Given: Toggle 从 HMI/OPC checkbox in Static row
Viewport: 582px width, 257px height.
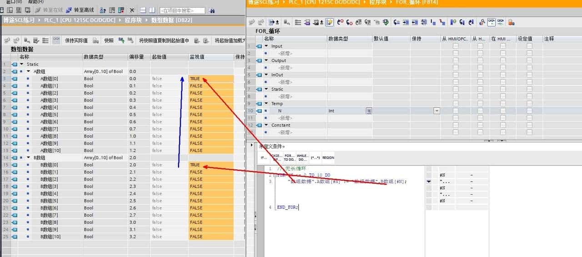Looking at the screenshot, I should coord(455,89).
